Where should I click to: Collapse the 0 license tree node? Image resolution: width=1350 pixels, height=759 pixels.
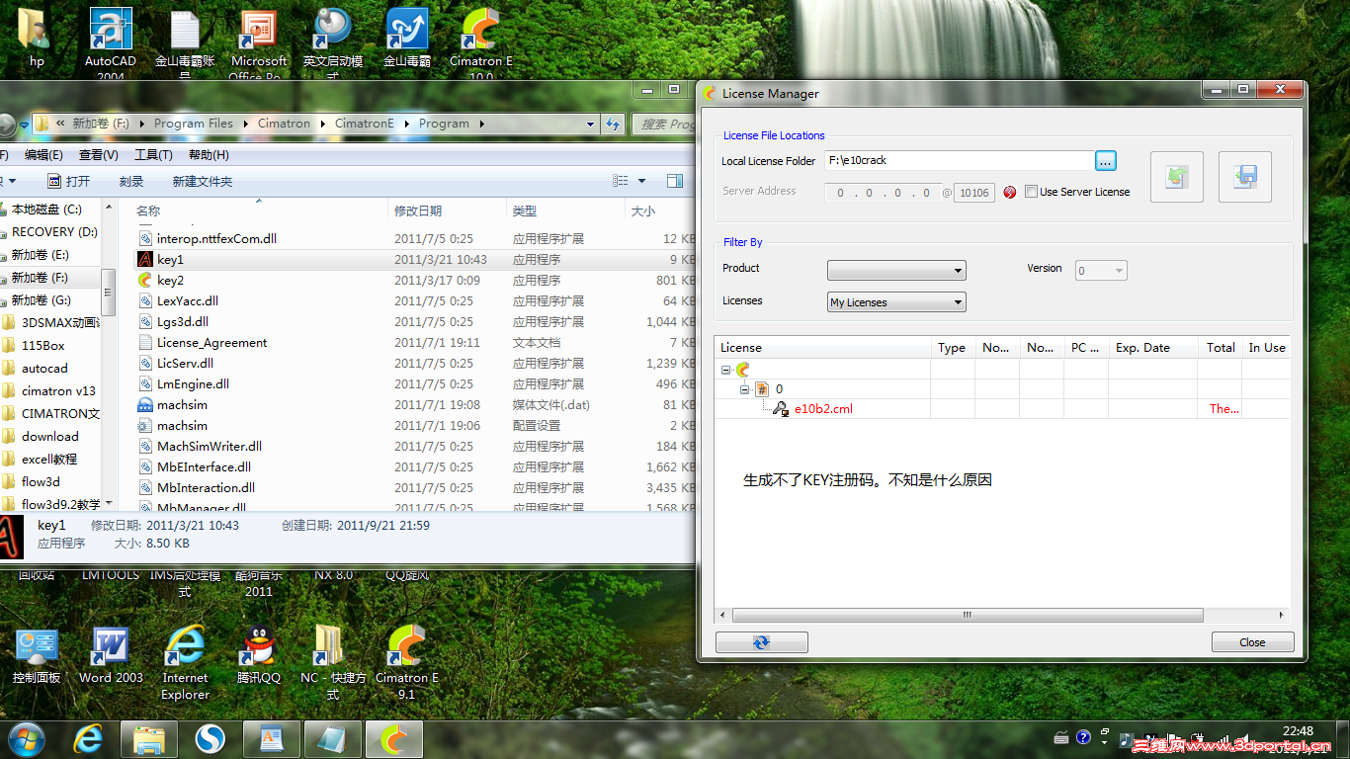coord(745,389)
